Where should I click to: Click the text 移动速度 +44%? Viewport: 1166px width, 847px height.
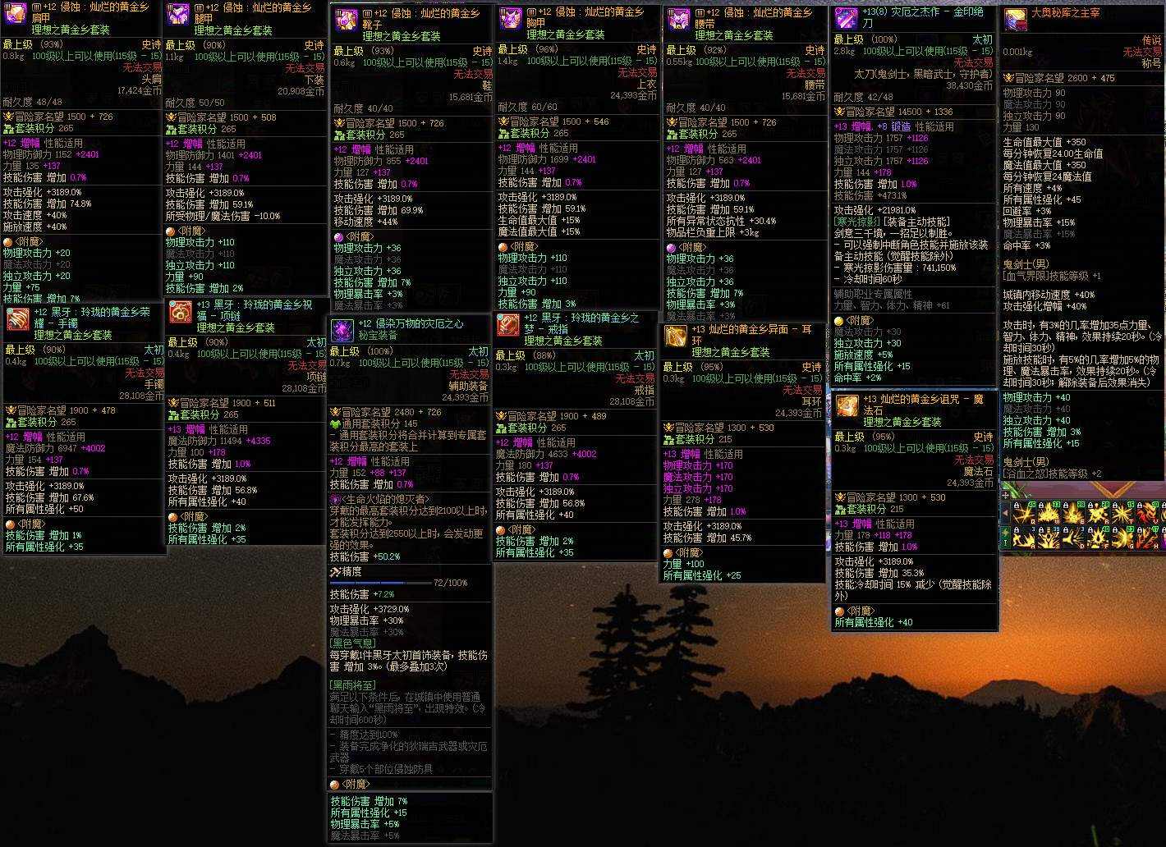pos(365,222)
